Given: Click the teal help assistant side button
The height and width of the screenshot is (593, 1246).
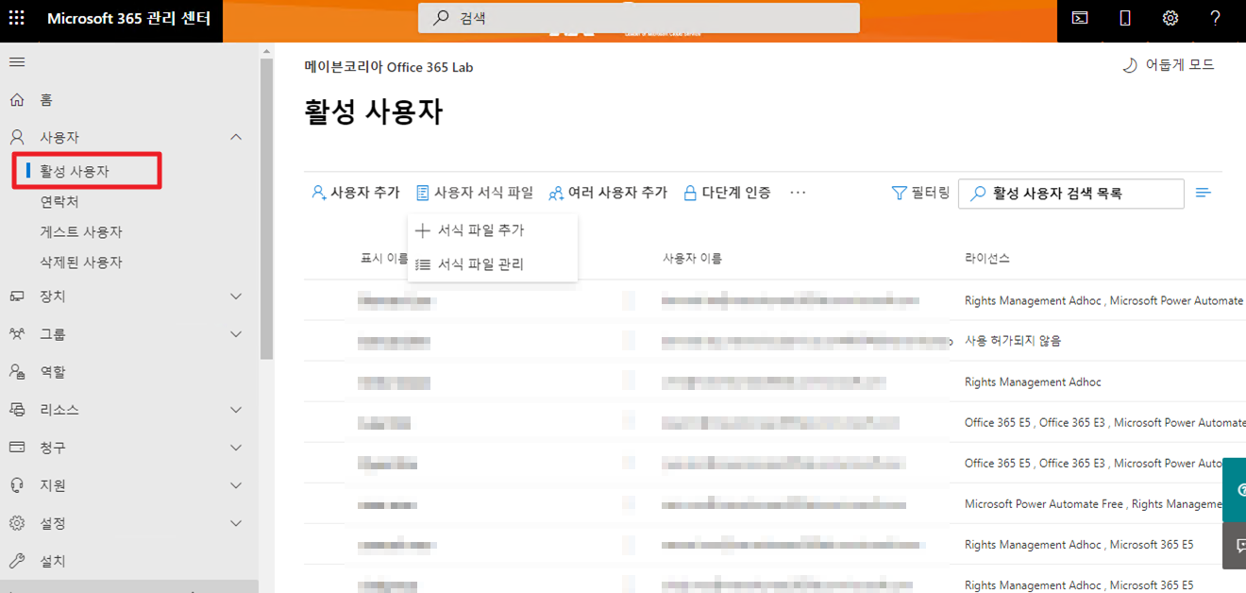Looking at the screenshot, I should [1234, 489].
